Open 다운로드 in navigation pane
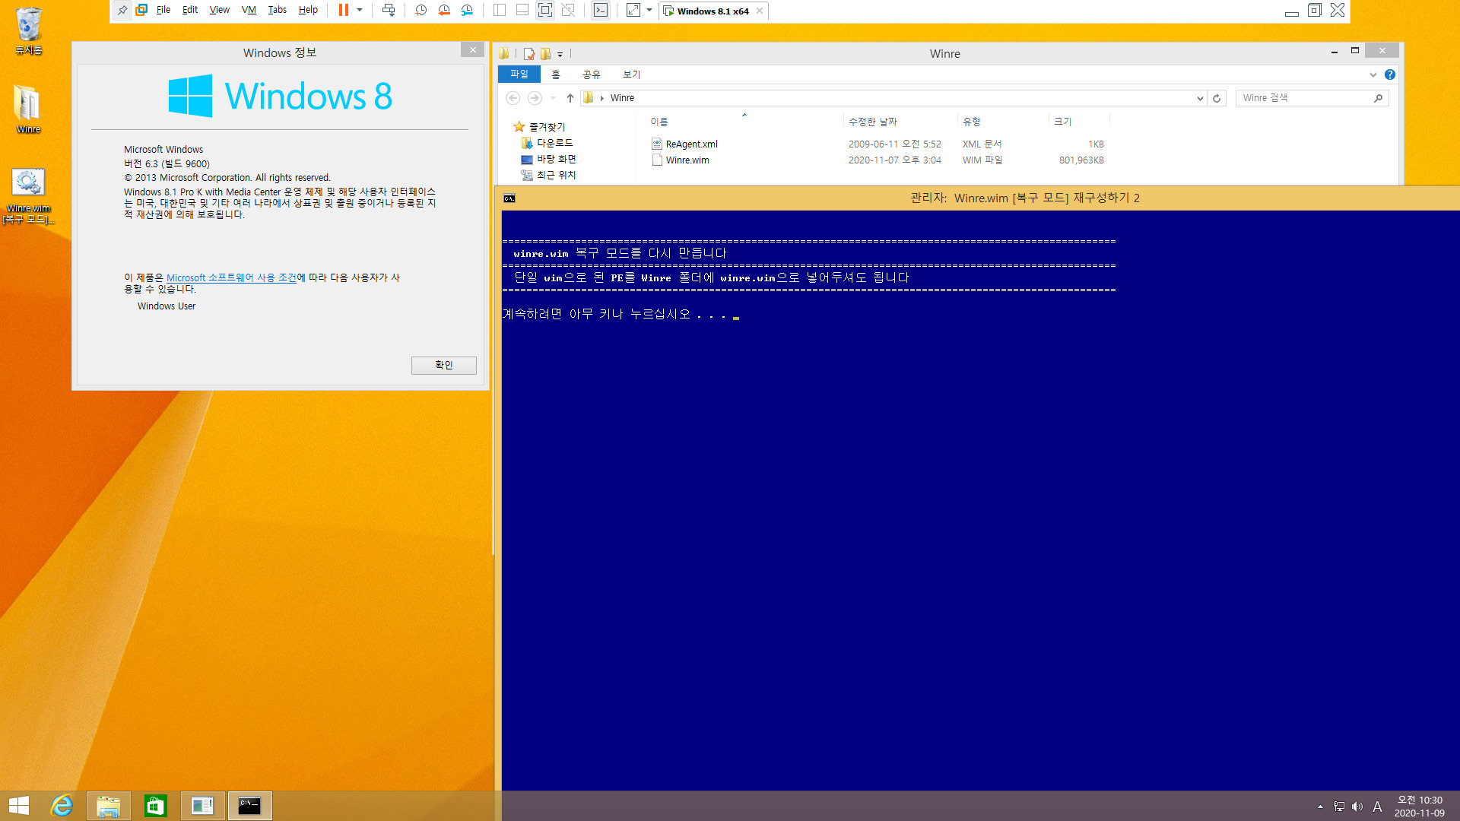This screenshot has height=821, width=1460. coord(554,143)
